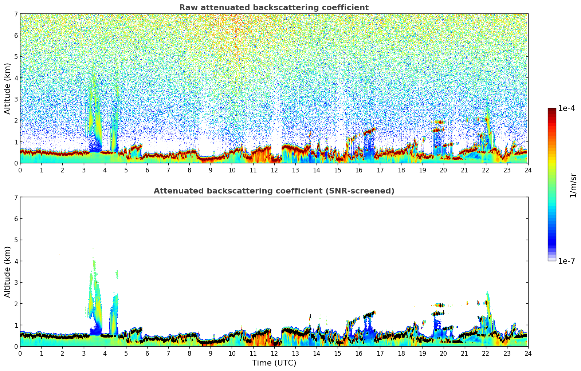Select time tick "24" on the SNR-screened plot
This screenshot has width=581, height=371.
click(x=528, y=353)
